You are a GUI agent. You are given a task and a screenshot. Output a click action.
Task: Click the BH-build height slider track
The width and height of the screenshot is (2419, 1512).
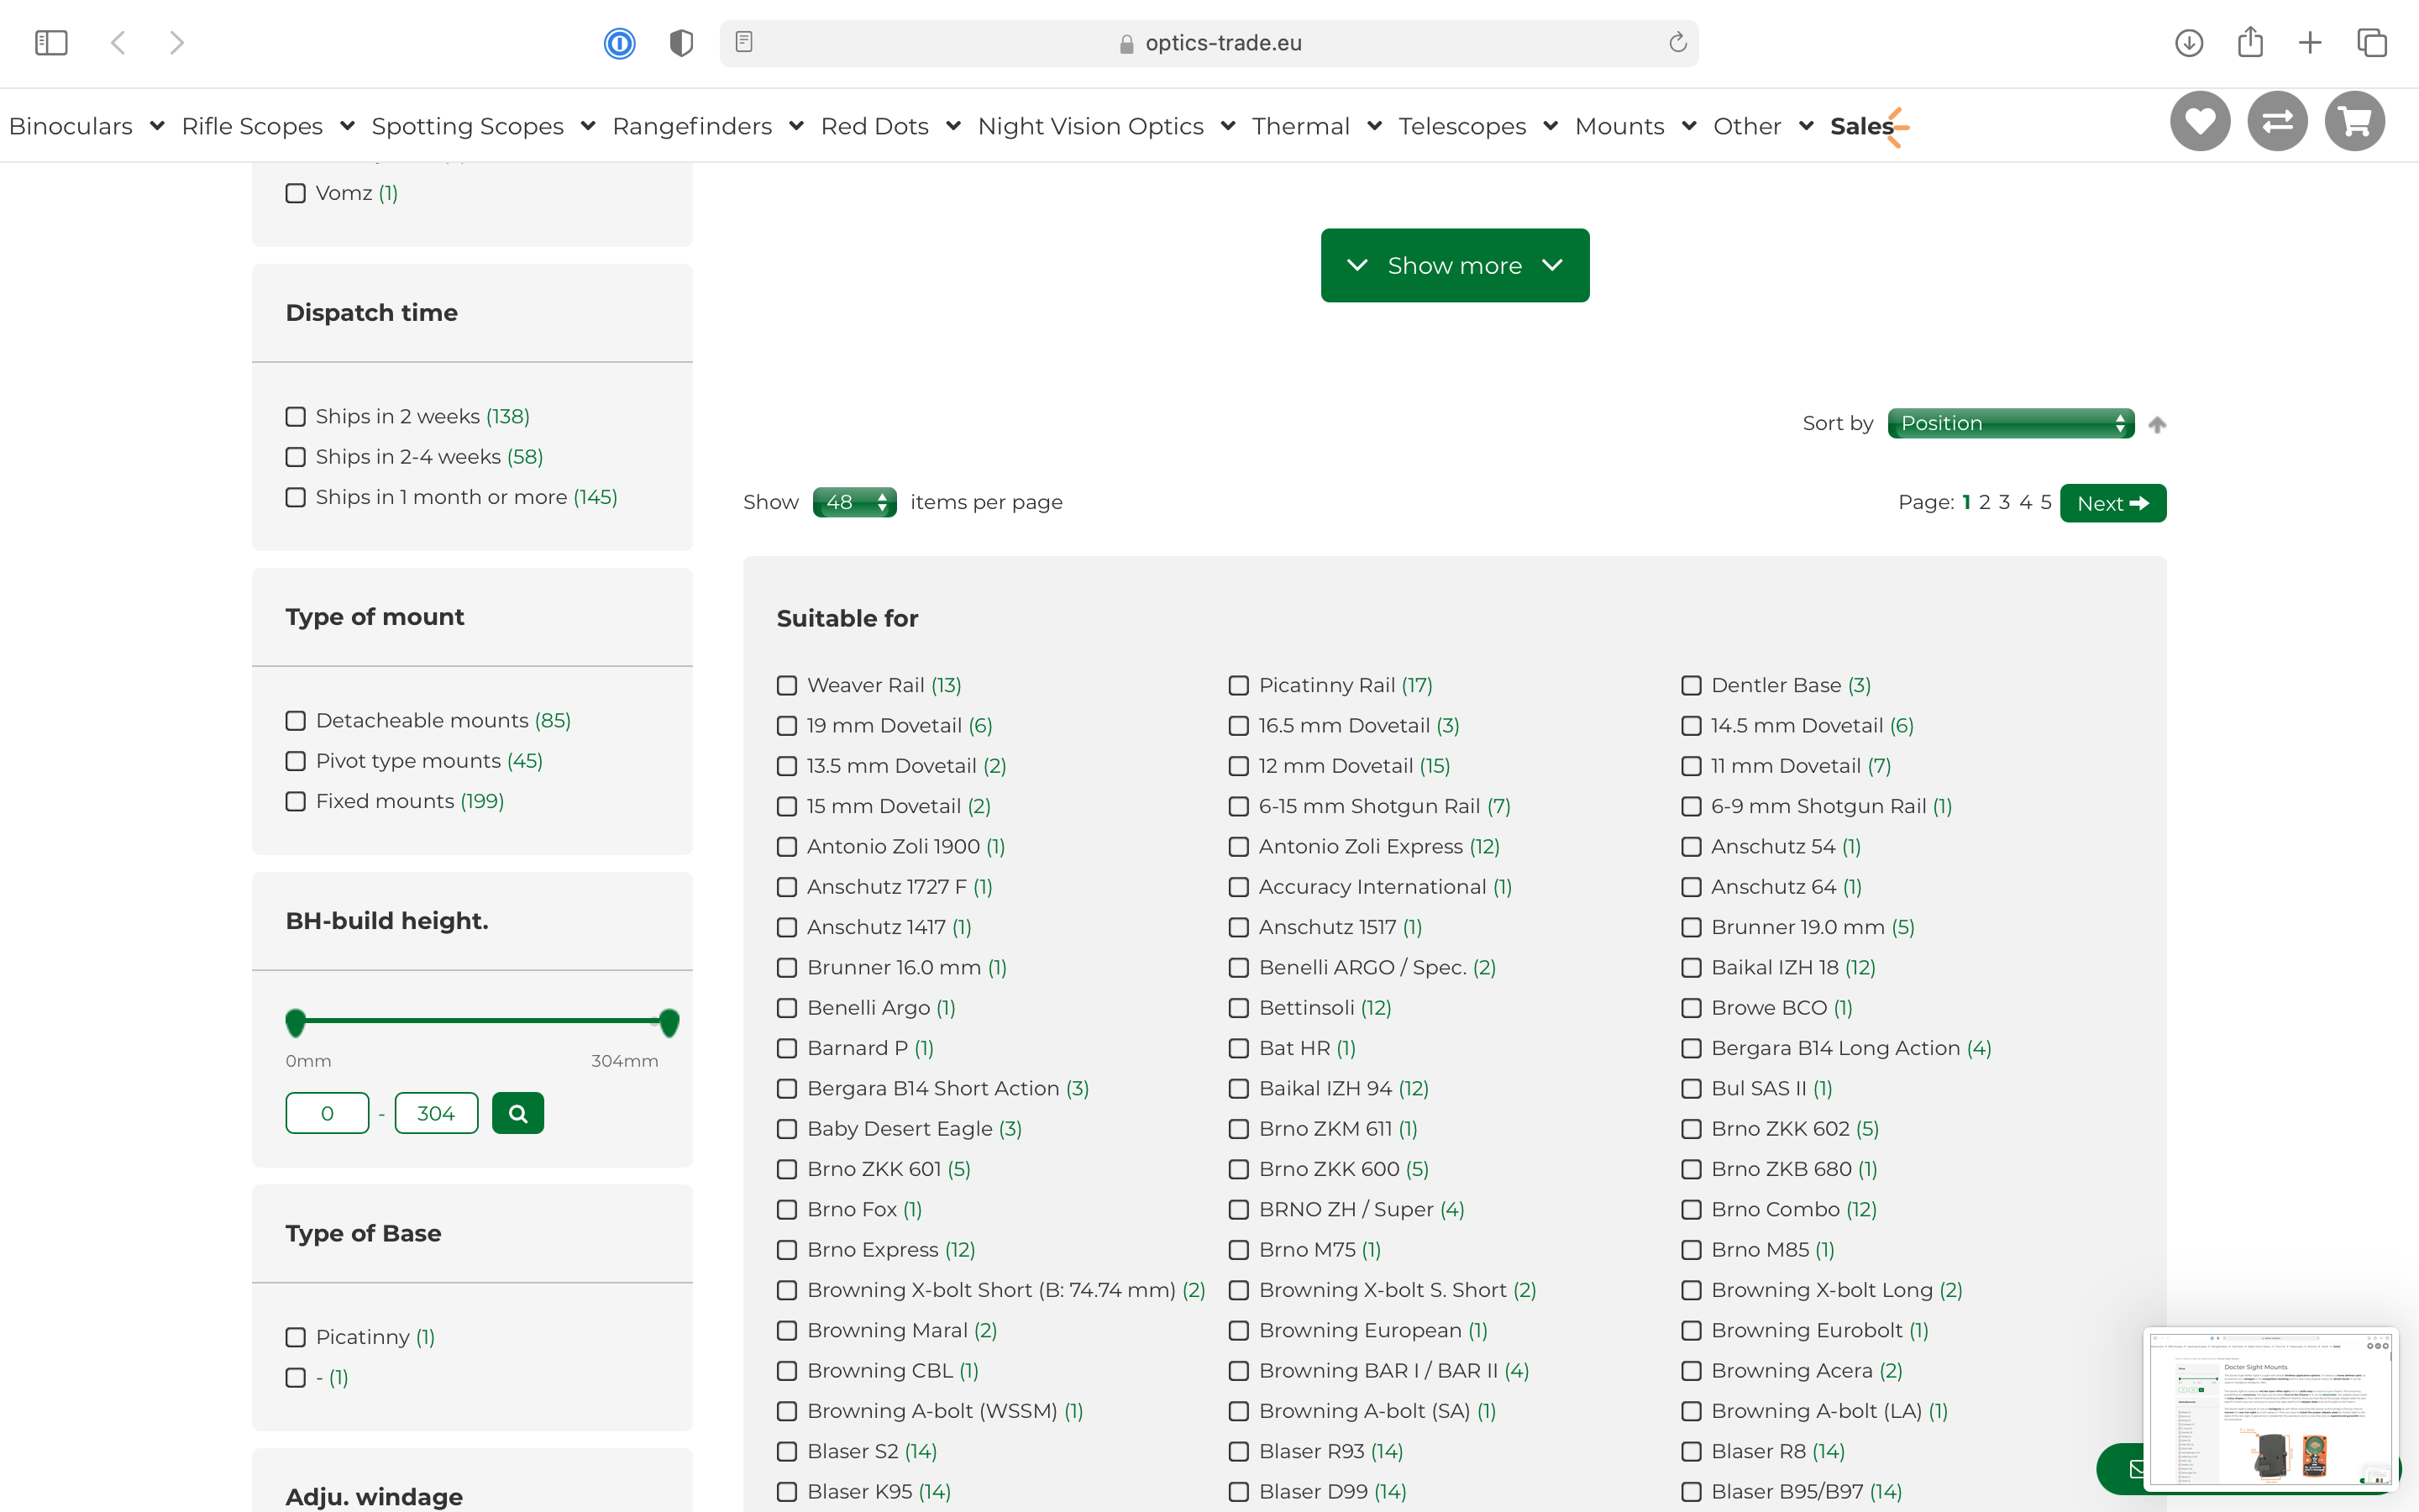point(482,1021)
